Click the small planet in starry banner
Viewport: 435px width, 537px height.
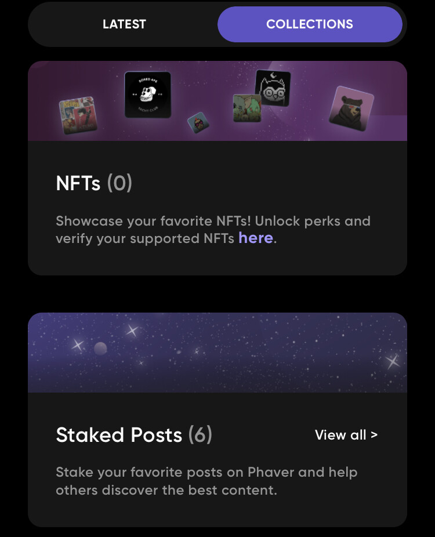point(100,349)
